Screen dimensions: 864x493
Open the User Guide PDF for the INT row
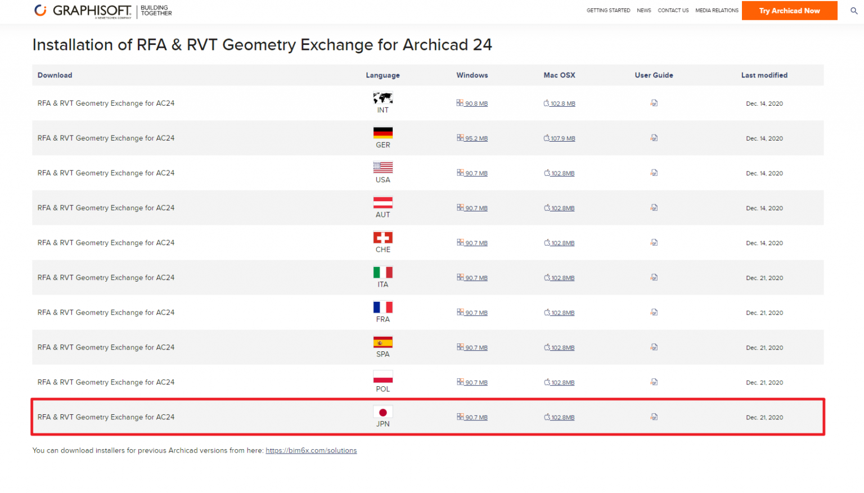(x=654, y=103)
